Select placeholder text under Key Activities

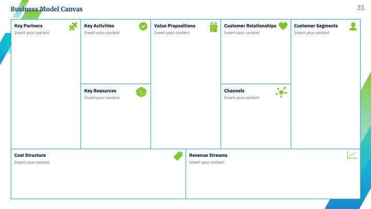point(102,33)
